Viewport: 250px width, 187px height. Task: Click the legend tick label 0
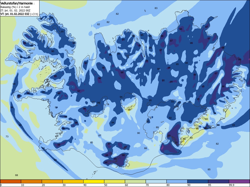pos(1,185)
